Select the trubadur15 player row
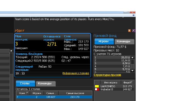Viewport: 180px width, 101px height. point(114,89)
